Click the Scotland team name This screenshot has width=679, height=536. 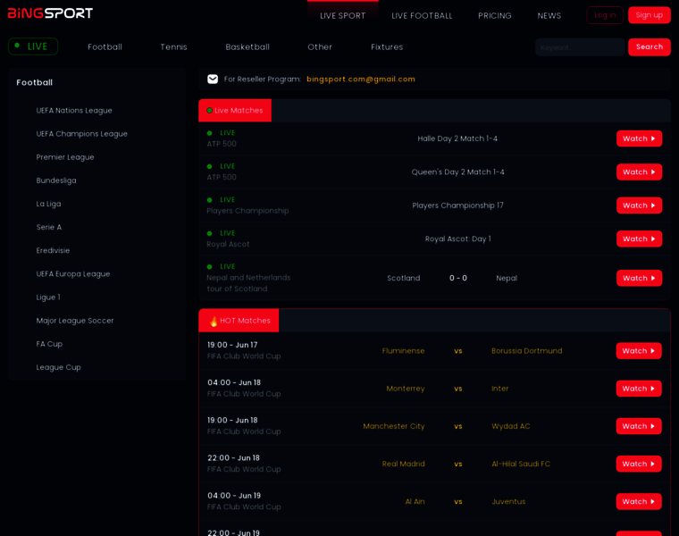[x=404, y=278]
